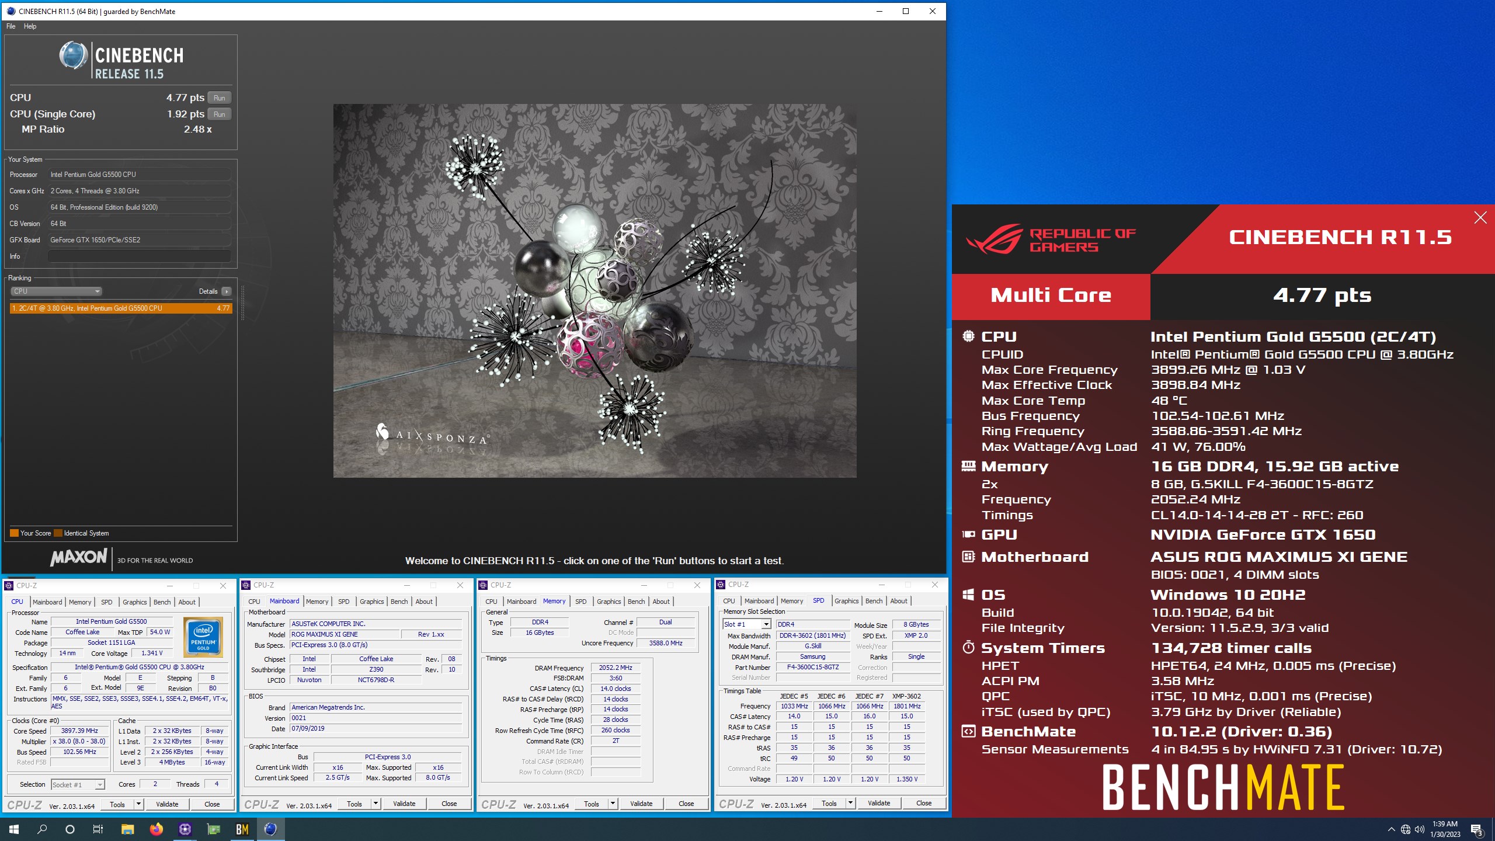Open Tools dropdown arrow in CPU-Z Mainboard window
The width and height of the screenshot is (1495, 841).
click(x=376, y=804)
